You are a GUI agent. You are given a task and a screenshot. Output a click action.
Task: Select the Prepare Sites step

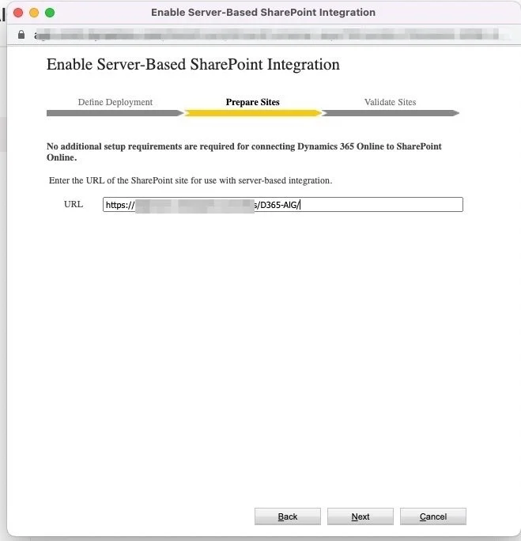tap(253, 102)
